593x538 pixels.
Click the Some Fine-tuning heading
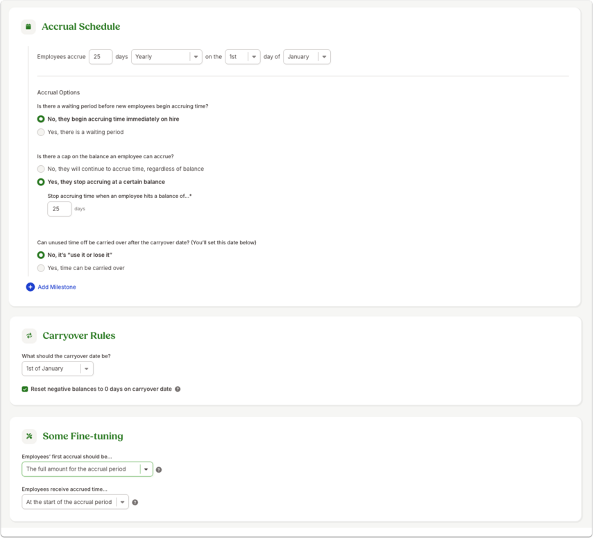pyautogui.click(x=83, y=436)
